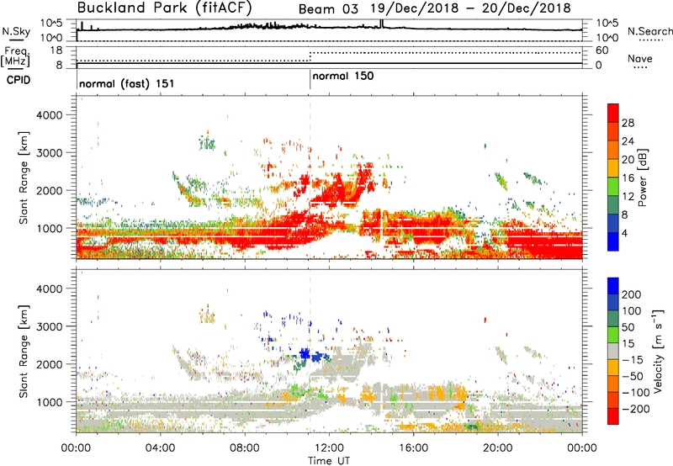Click the 'Power [dB]' colorbar label
The height and width of the screenshot is (466, 673).
tap(643, 177)
